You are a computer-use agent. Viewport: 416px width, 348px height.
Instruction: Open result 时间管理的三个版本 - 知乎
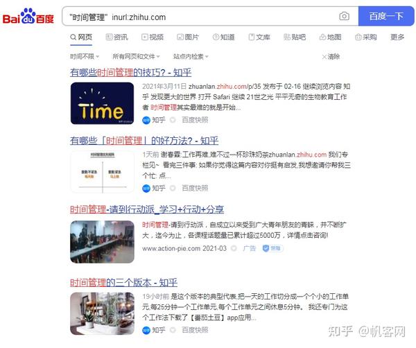pos(123,282)
